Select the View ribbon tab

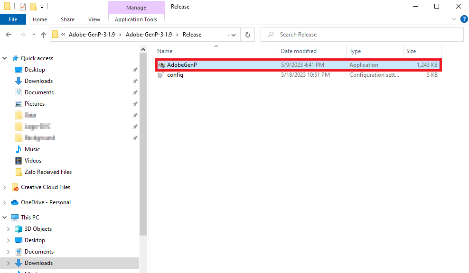coord(94,19)
